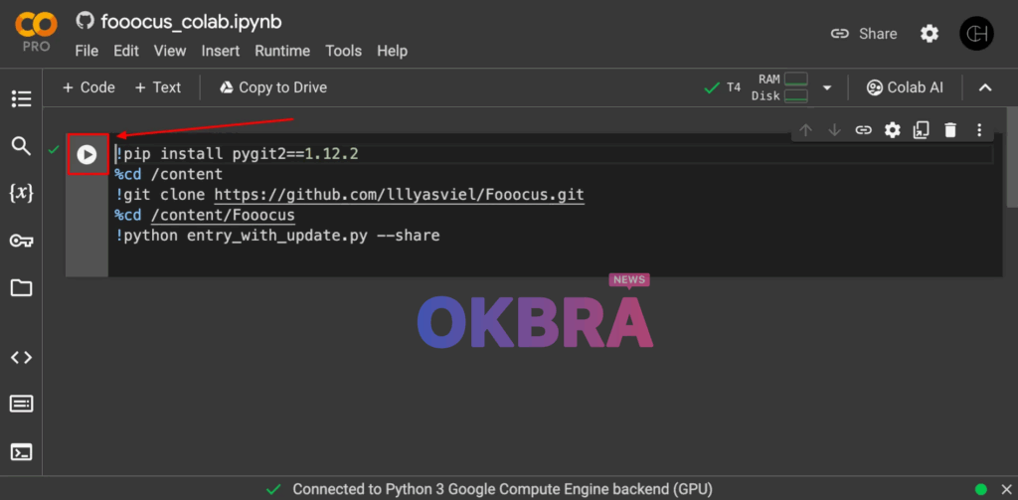Click the python entry_with_update.py line
Image resolution: width=1018 pixels, height=500 pixels.
(x=278, y=235)
